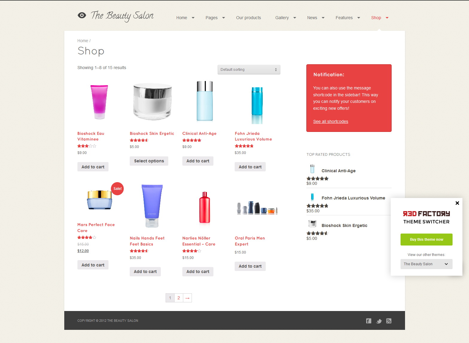Open Clinical Anti-Age in top rated
Screen dimensions: 469x343
[x=338, y=171]
